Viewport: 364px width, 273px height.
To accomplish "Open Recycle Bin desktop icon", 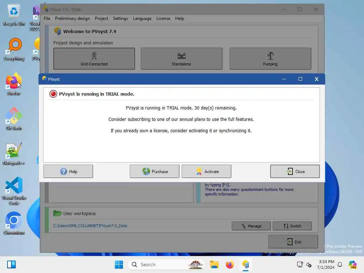I will (x=14, y=15).
